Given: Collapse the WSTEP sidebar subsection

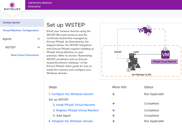Looking at the screenshot, I should coord(39,47).
